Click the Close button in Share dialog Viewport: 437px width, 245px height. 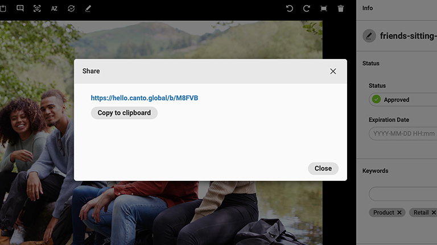[323, 168]
